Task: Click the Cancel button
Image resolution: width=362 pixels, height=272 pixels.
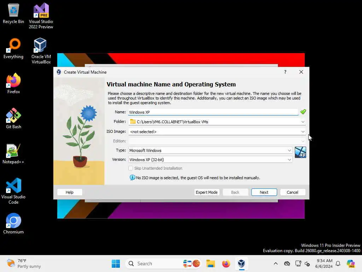Action: (292, 192)
